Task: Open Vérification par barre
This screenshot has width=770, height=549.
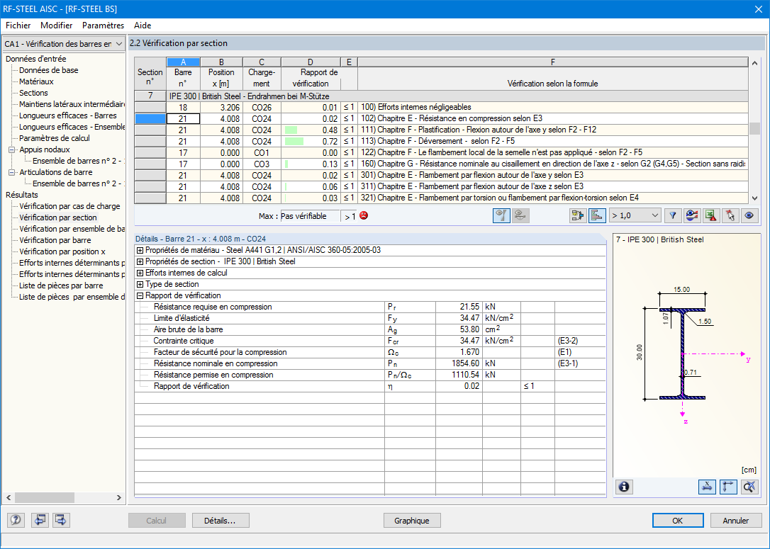Action: click(55, 240)
